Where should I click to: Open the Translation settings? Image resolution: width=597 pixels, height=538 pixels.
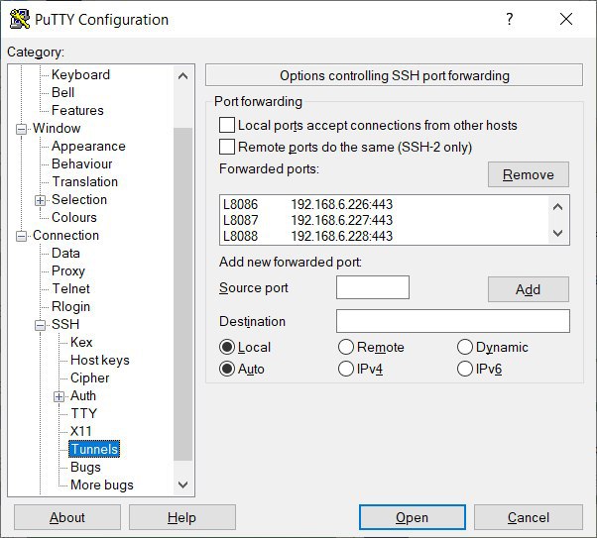85,182
